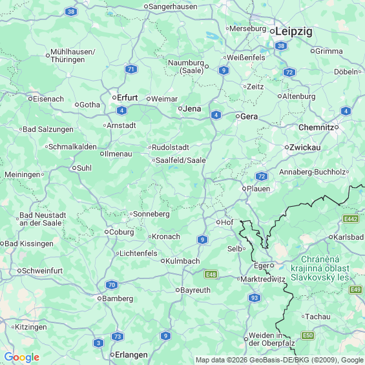Click the E48 route shield near Kulmbach
Viewport: 365px width, 365px height.
click(211, 275)
